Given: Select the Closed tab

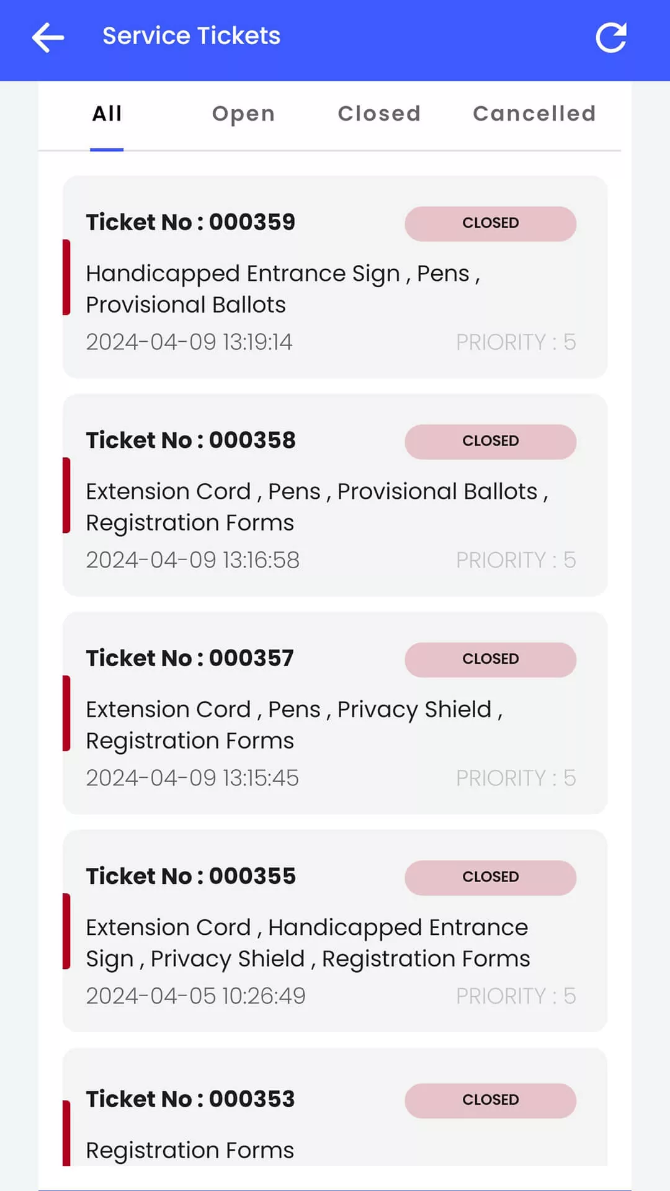Looking at the screenshot, I should point(379,114).
